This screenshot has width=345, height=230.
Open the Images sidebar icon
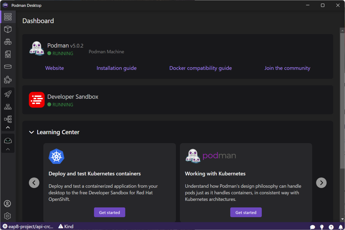coord(8,54)
